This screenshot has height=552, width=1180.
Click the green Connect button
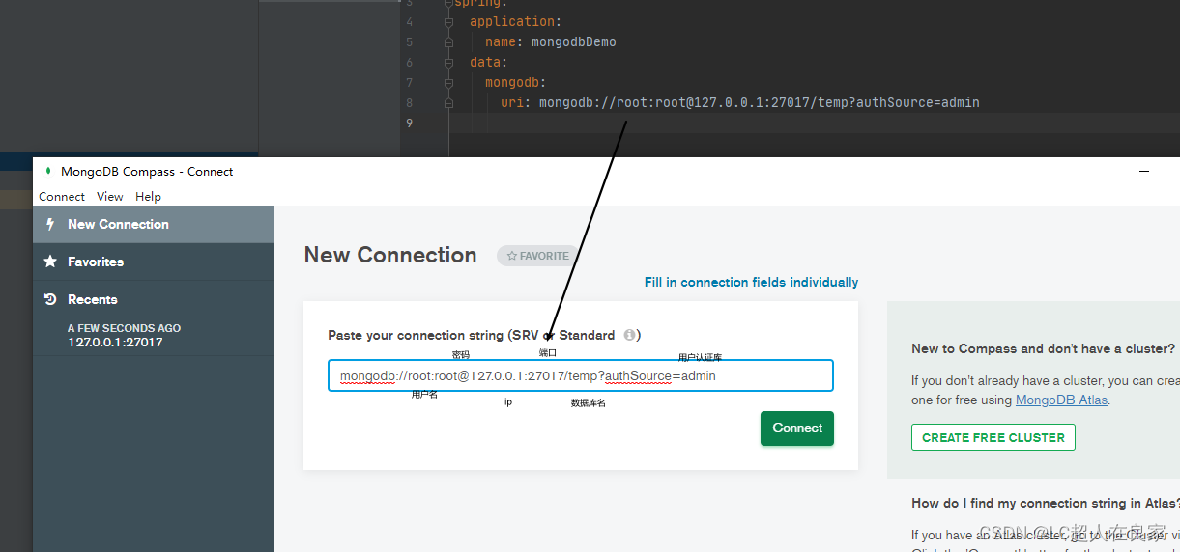[797, 428]
